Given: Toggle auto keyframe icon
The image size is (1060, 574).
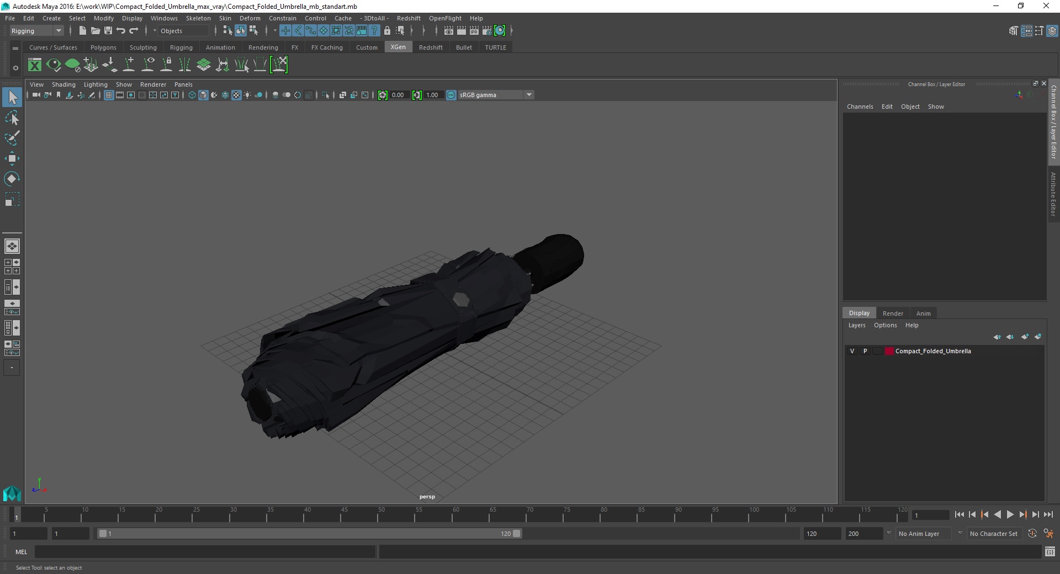Looking at the screenshot, I should [x=1032, y=534].
